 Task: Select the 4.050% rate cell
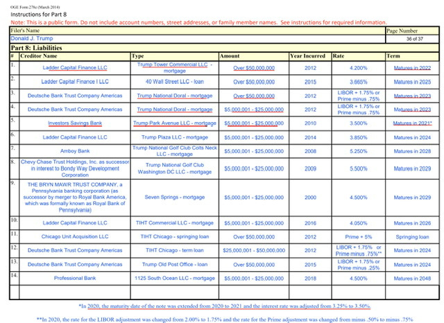click(x=359, y=223)
